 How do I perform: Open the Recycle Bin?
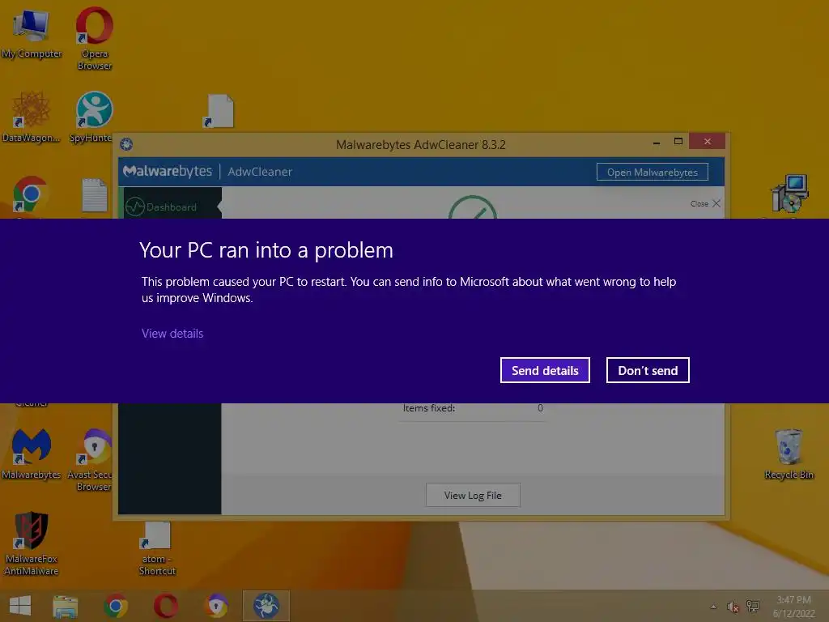point(789,454)
